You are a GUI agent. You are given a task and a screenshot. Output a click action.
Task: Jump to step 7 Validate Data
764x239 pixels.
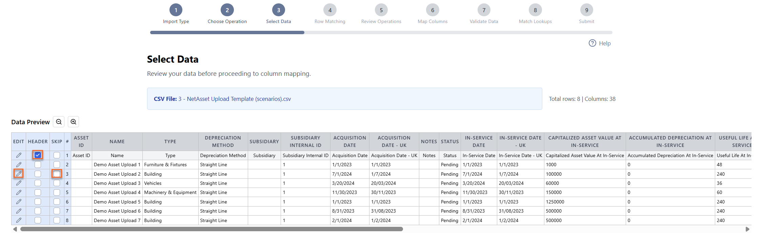pyautogui.click(x=484, y=10)
